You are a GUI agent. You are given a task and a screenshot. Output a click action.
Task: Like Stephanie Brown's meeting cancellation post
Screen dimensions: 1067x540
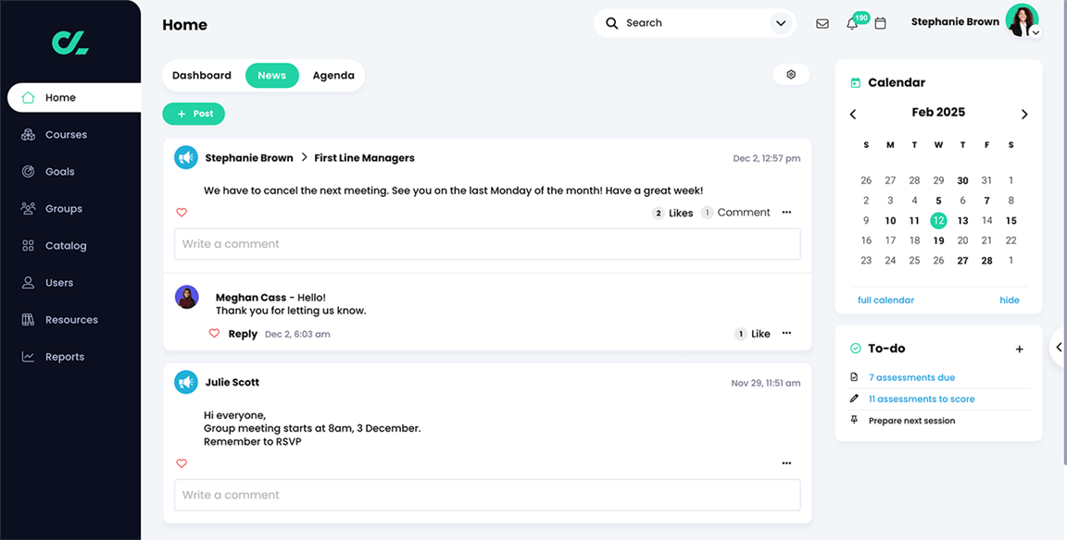click(182, 212)
